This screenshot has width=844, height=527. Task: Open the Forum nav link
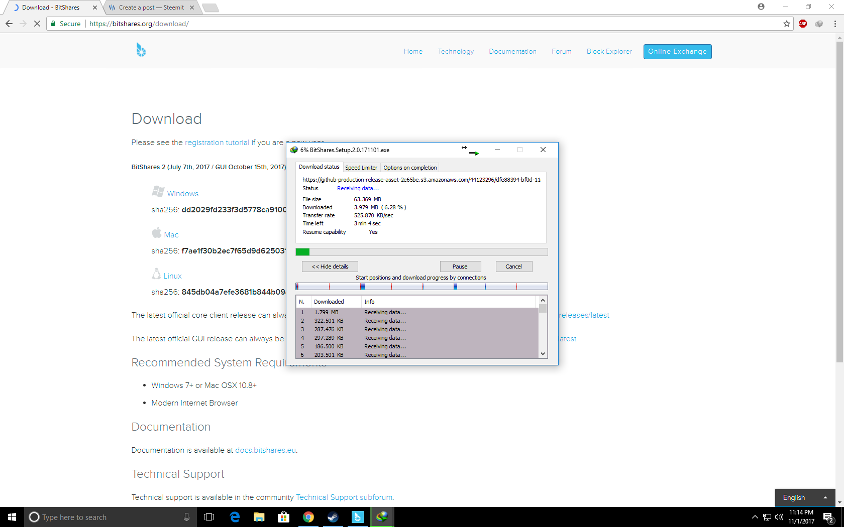pos(561,51)
